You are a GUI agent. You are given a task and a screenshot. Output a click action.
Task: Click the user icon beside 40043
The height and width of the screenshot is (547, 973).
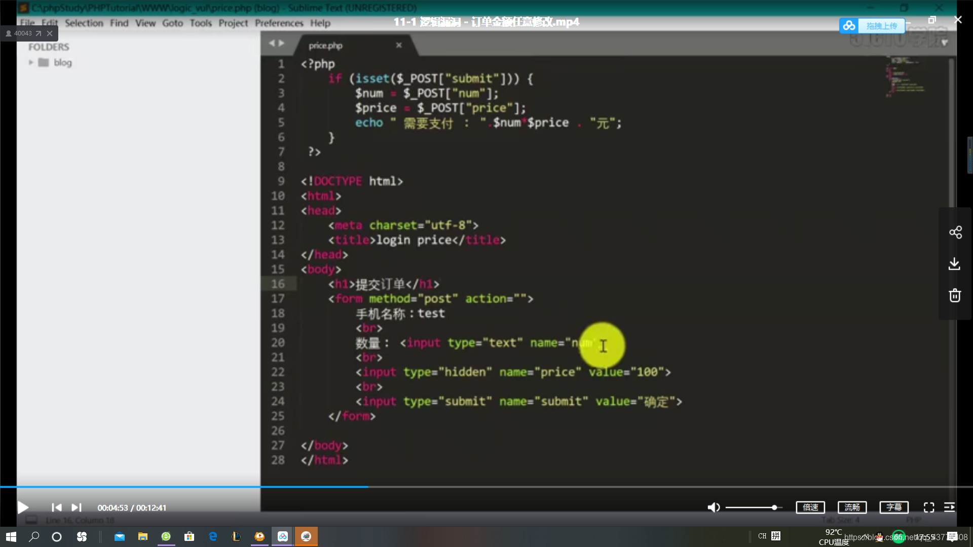point(9,33)
